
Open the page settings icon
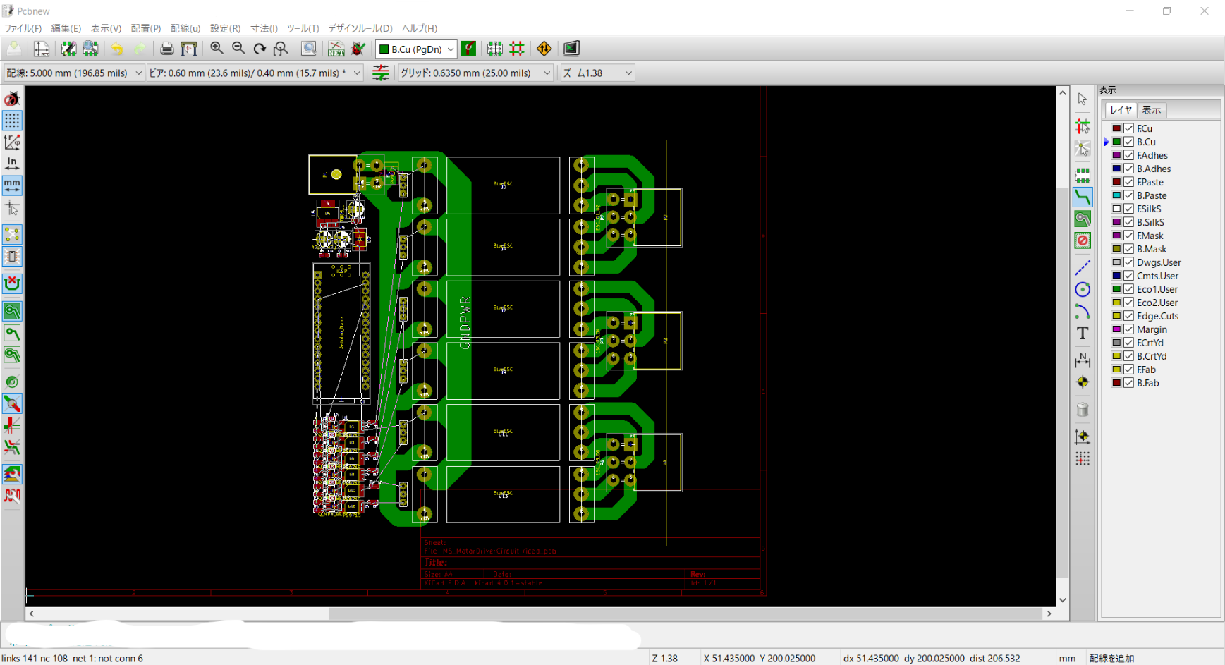42,49
